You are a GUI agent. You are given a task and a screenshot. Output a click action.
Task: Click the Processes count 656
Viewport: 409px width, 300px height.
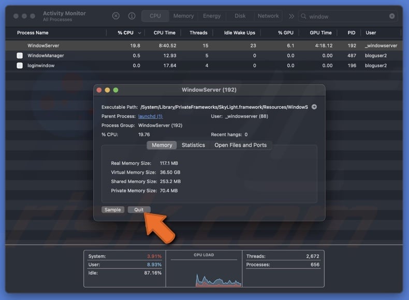(x=315, y=264)
